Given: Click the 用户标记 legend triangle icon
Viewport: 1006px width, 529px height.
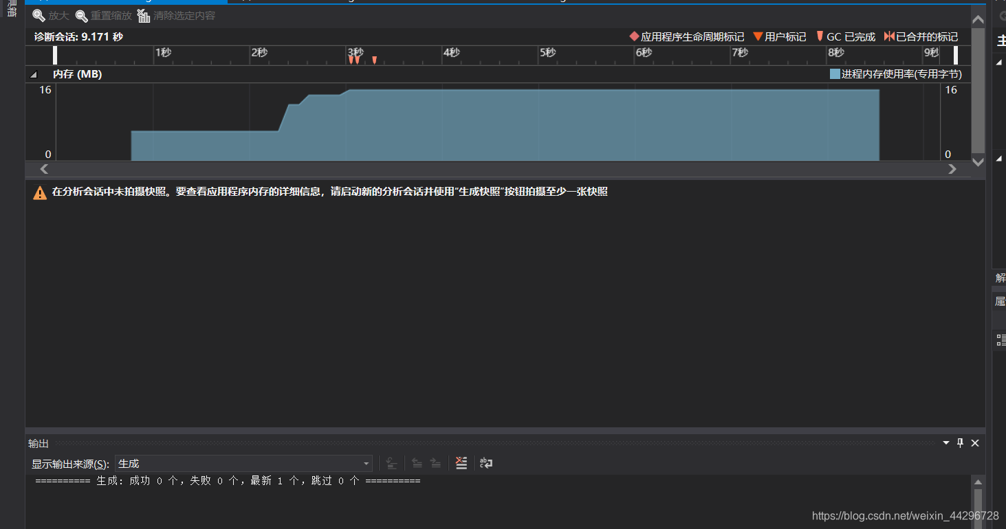Looking at the screenshot, I should 758,36.
